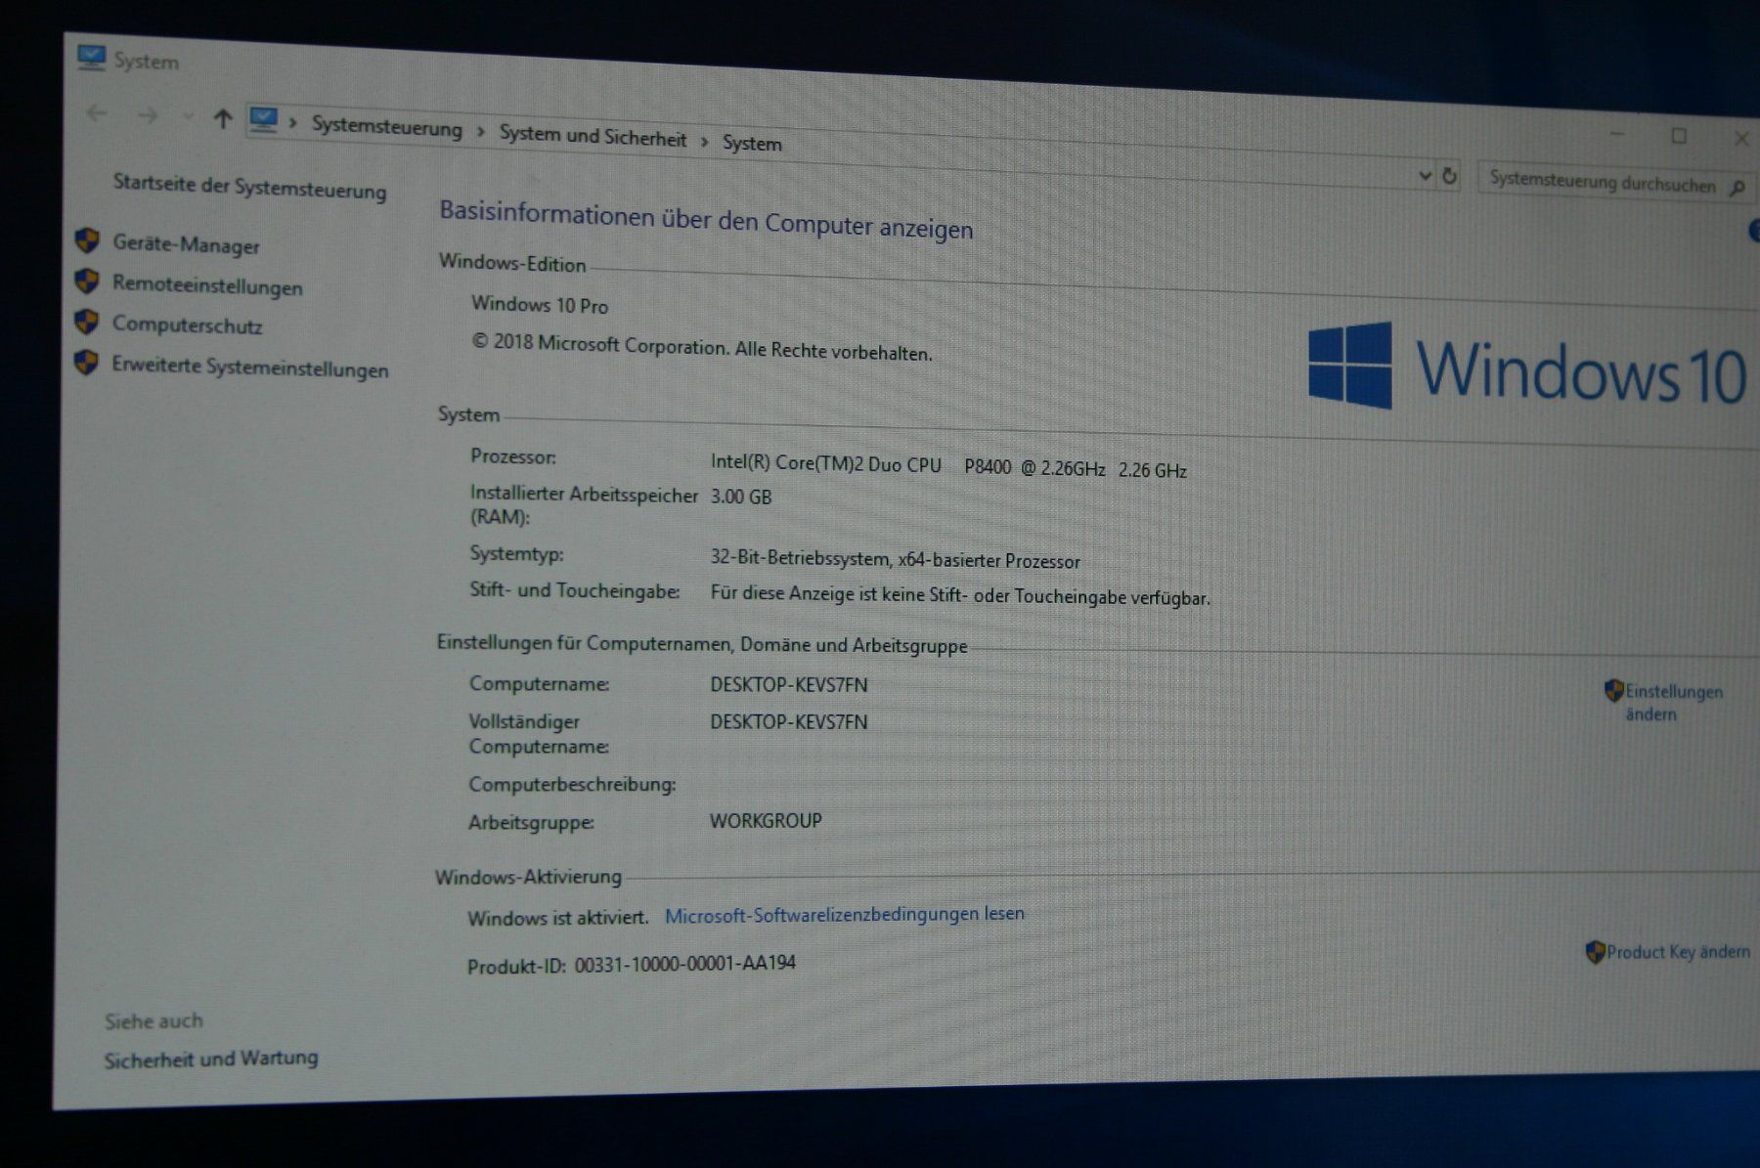Click the WORKGROUP value
The width and height of the screenshot is (1760, 1168).
[766, 821]
